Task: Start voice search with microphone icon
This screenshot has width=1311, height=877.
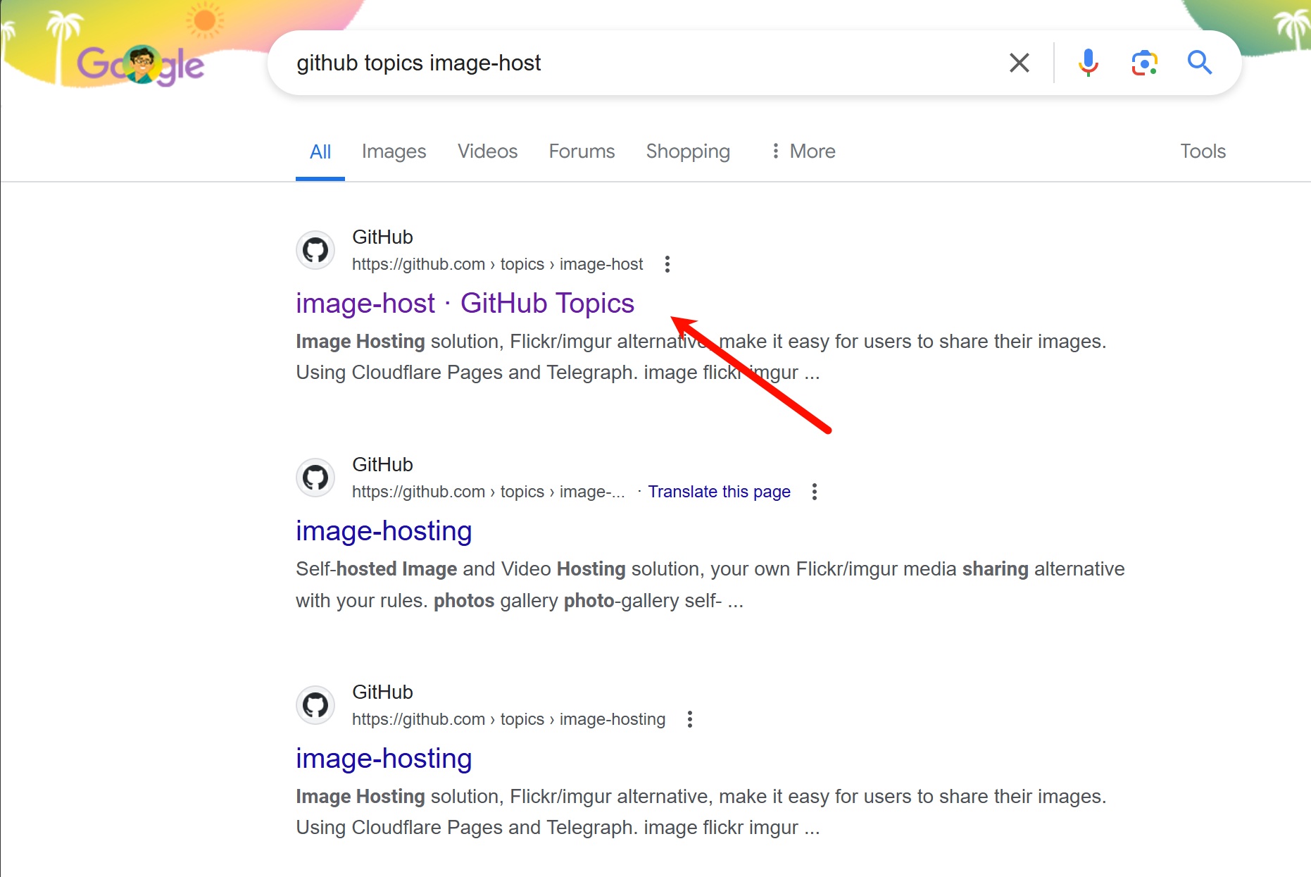Action: point(1088,63)
